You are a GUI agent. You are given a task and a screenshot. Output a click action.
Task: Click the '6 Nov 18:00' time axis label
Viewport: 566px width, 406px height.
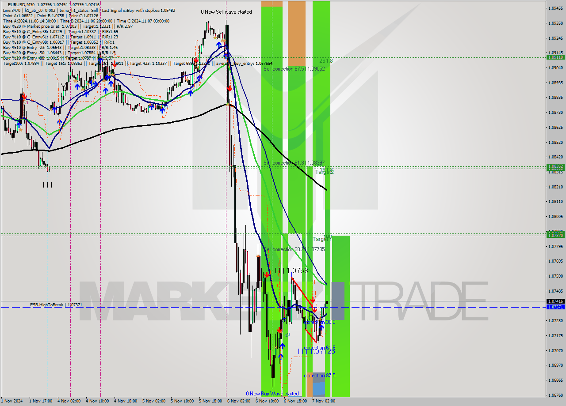pos(295,401)
